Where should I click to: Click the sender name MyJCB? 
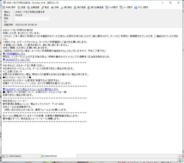click(19, 15)
